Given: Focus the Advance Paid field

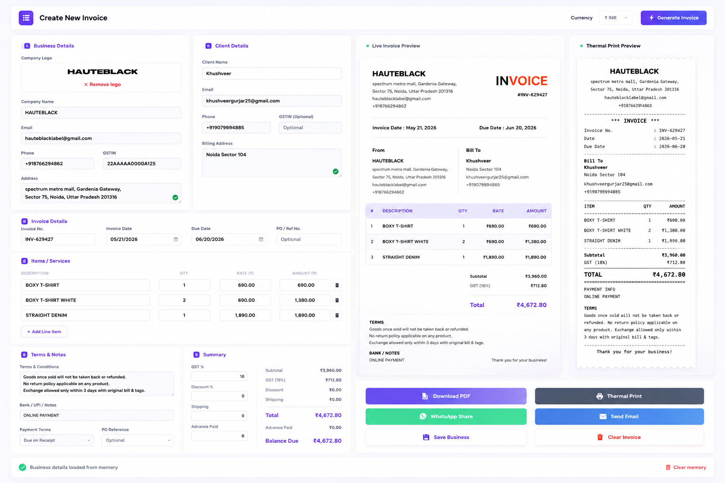Looking at the screenshot, I should click(x=219, y=436).
